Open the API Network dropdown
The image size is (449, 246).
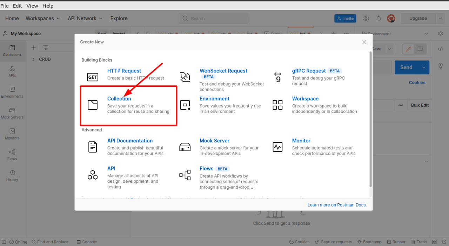click(x=85, y=18)
